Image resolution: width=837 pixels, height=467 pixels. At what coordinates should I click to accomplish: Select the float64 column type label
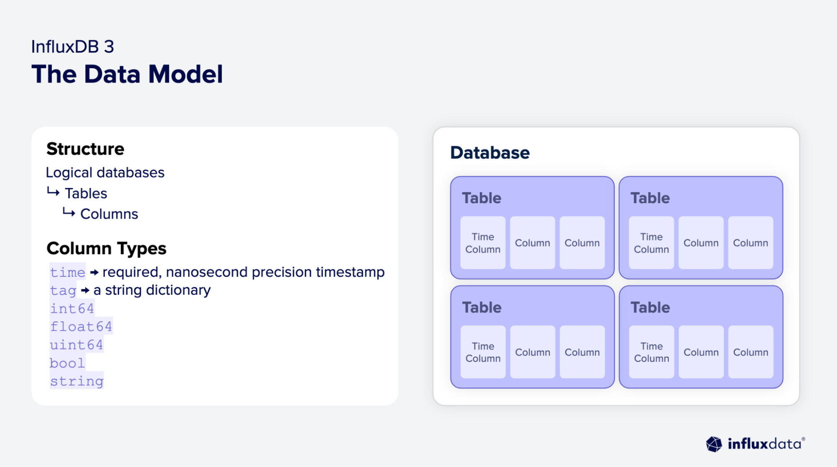point(81,327)
